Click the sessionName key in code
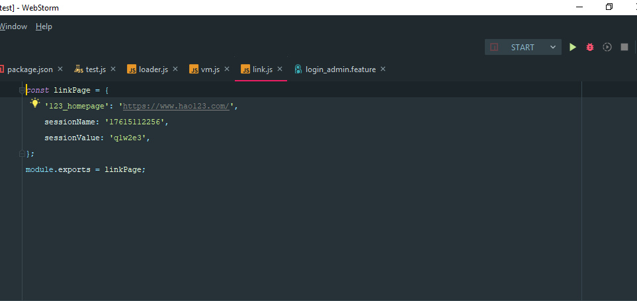Viewport: 637px width, 301px height. pos(69,122)
